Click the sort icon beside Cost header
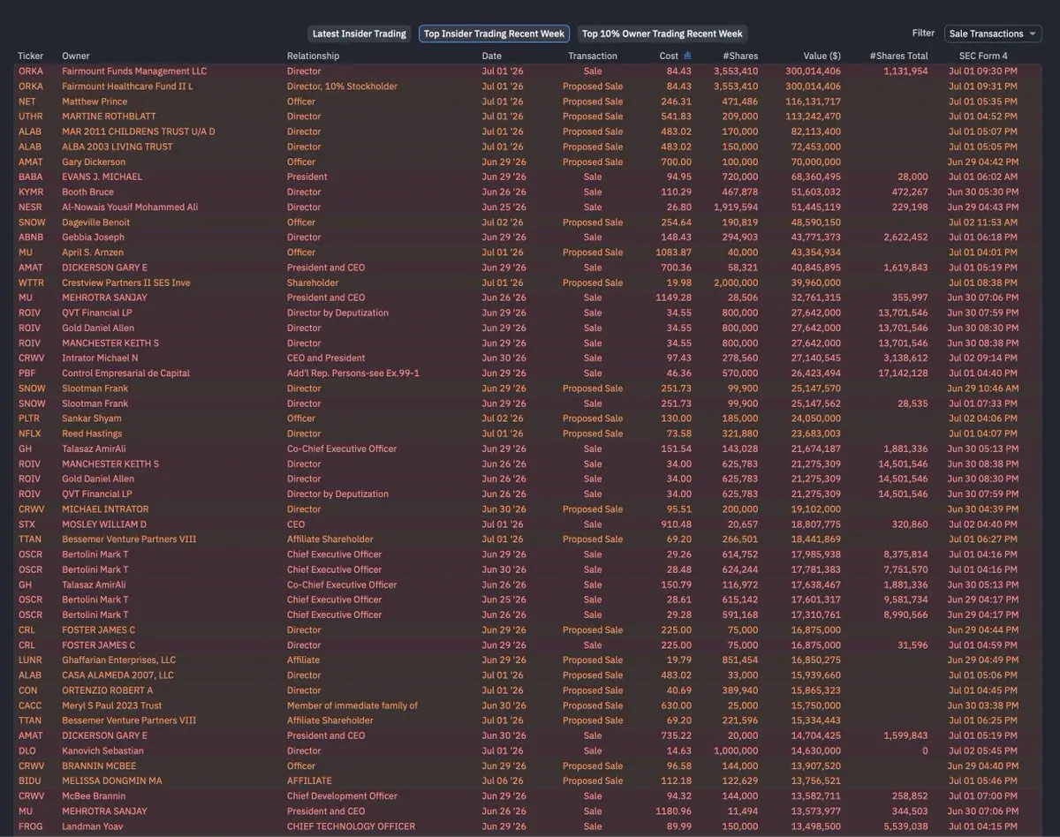 (x=687, y=56)
